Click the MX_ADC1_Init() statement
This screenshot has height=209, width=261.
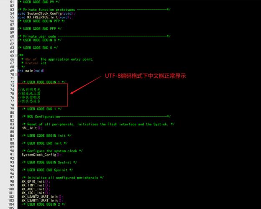point(36,189)
